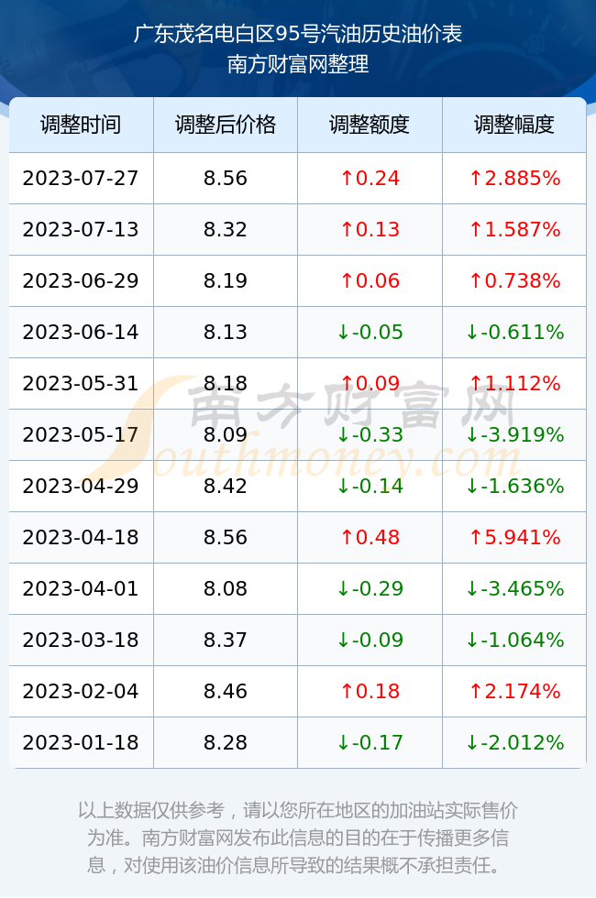
Task: Click the 调整后价格 column header
Action: 226,125
